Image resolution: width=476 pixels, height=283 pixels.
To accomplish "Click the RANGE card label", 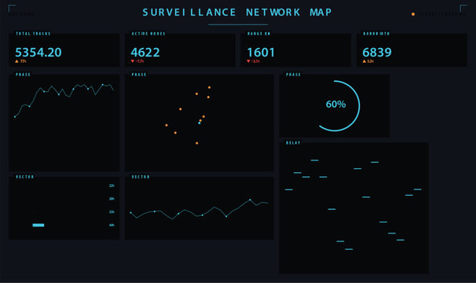I will point(258,34).
